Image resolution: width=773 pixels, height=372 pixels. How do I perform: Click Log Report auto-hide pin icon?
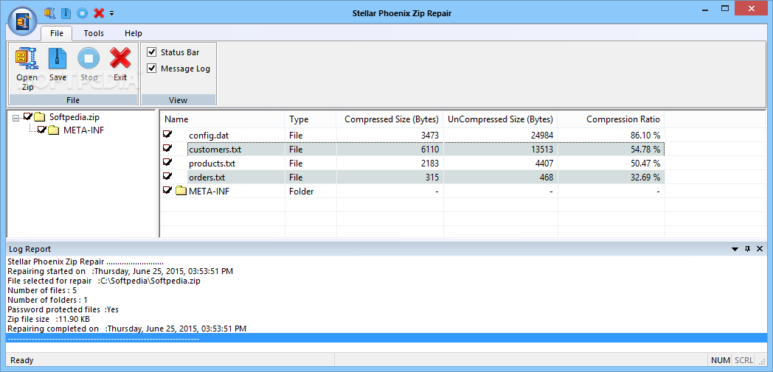(747, 249)
